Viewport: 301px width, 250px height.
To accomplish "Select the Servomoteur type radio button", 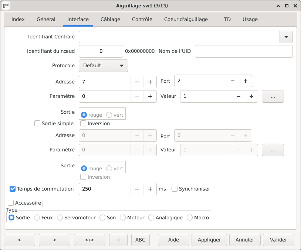I will [60, 218].
